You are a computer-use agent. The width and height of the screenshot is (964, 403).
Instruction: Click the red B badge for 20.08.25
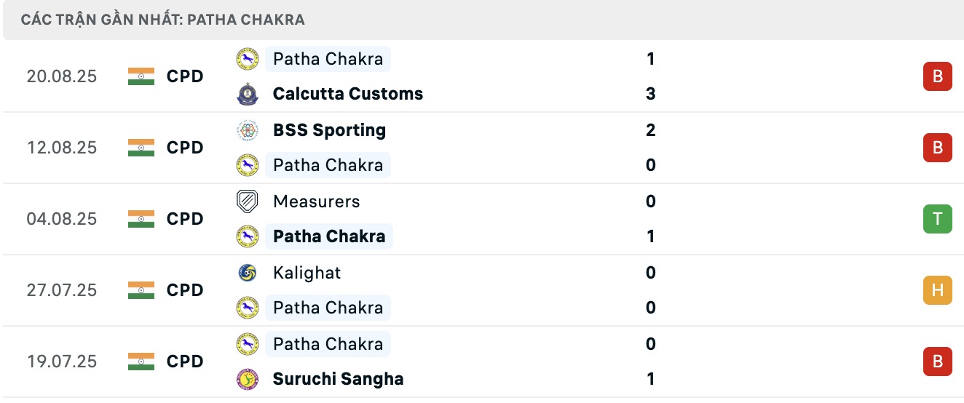tap(937, 76)
